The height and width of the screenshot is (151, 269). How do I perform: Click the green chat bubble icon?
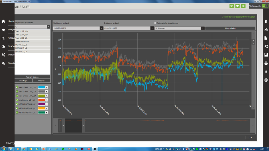click(237, 6)
